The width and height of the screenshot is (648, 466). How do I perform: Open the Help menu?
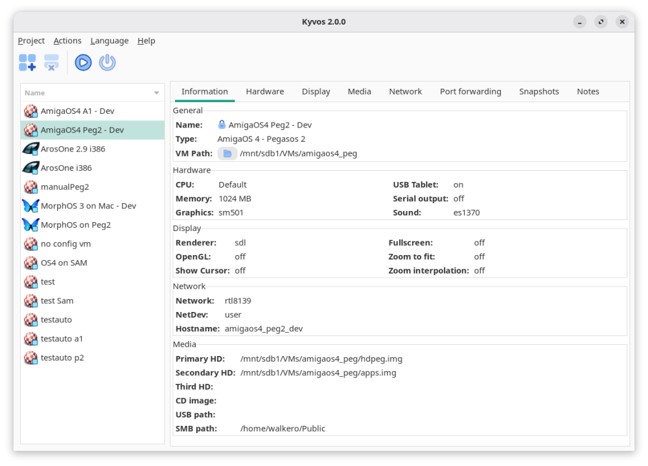(x=146, y=41)
